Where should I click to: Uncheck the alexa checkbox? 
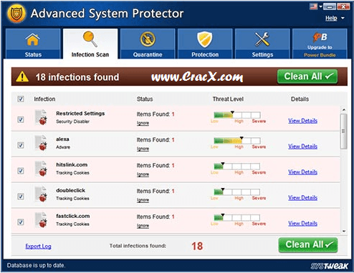tap(21, 145)
